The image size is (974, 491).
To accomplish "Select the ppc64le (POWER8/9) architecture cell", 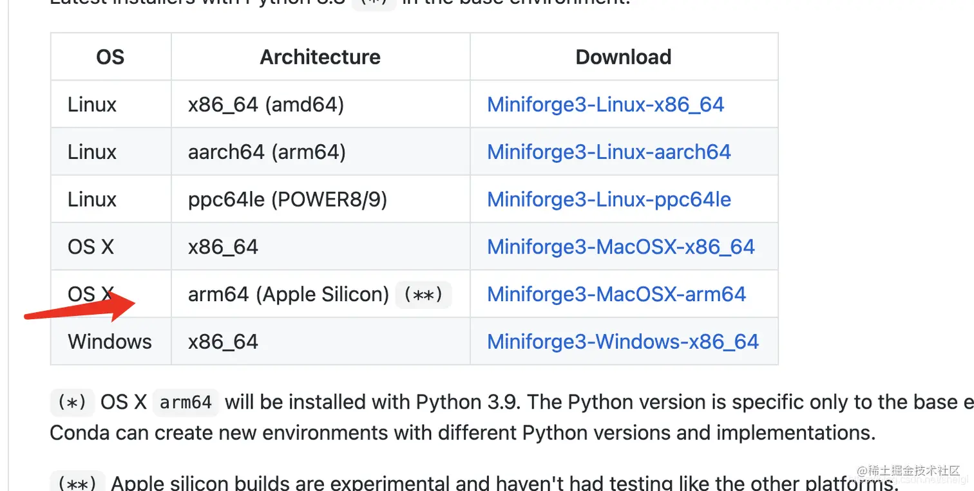I will click(287, 199).
